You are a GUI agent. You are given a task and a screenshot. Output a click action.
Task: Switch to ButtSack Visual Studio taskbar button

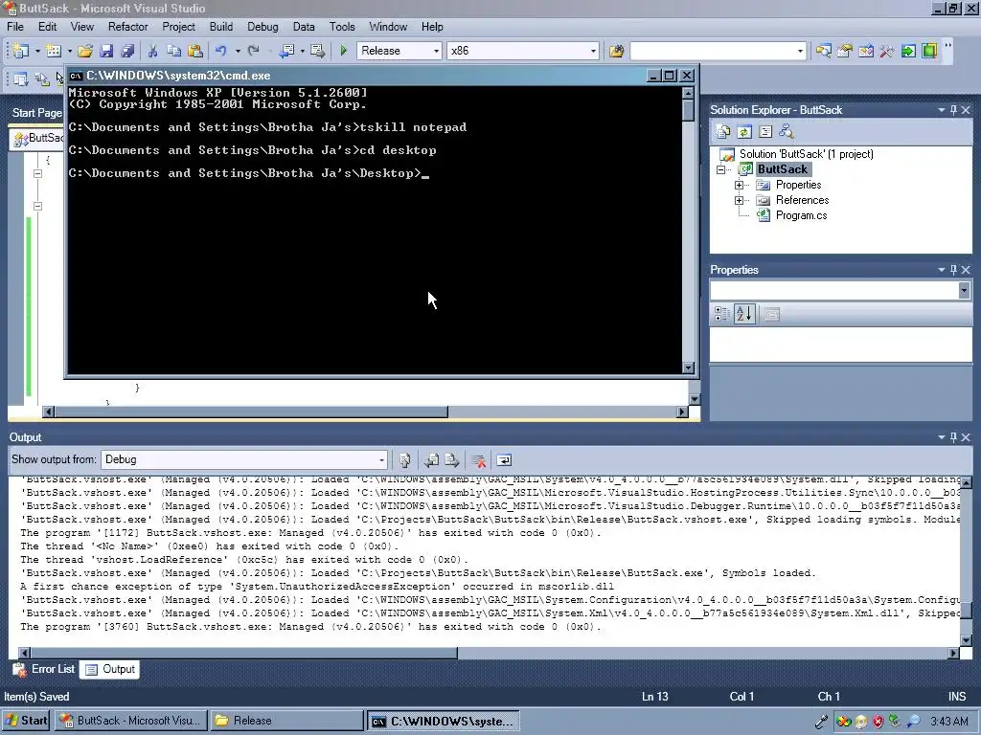click(130, 721)
